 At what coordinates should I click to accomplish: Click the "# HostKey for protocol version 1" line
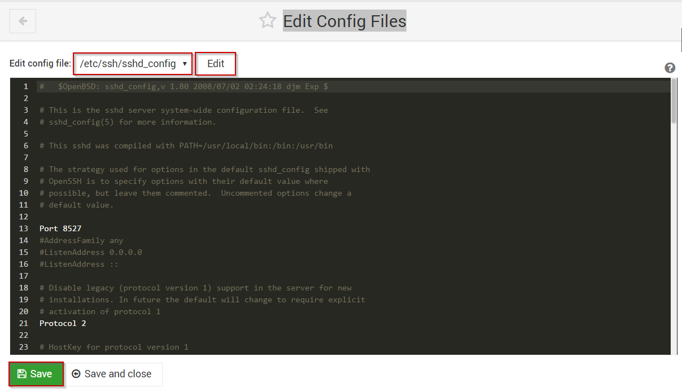[113, 347]
